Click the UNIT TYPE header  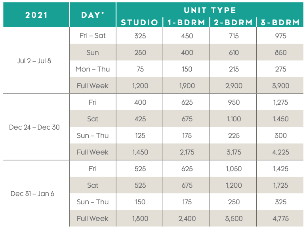pos(210,10)
